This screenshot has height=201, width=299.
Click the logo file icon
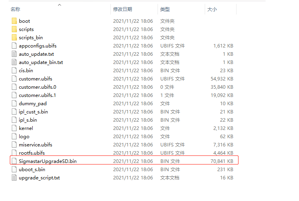coord(14,136)
